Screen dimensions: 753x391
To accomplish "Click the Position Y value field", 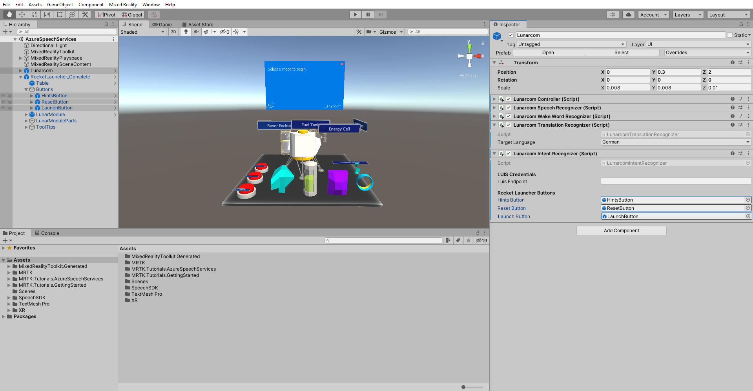I will [x=679, y=72].
